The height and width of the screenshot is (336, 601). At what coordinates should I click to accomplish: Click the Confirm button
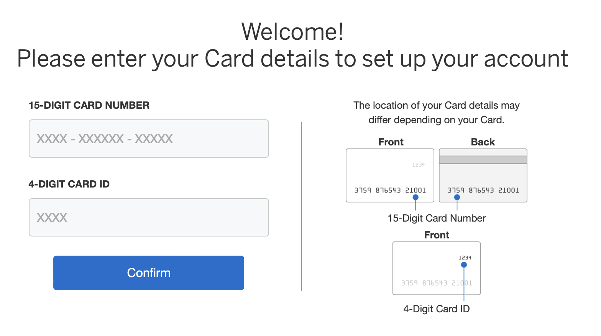coord(149,272)
